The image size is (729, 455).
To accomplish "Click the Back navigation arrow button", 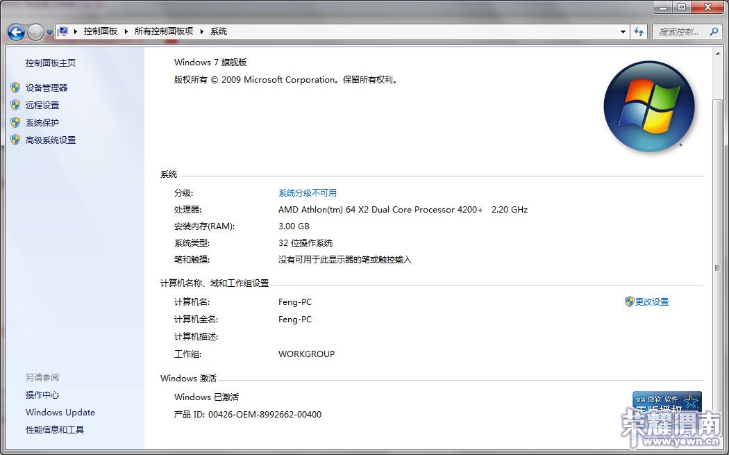I will point(16,32).
